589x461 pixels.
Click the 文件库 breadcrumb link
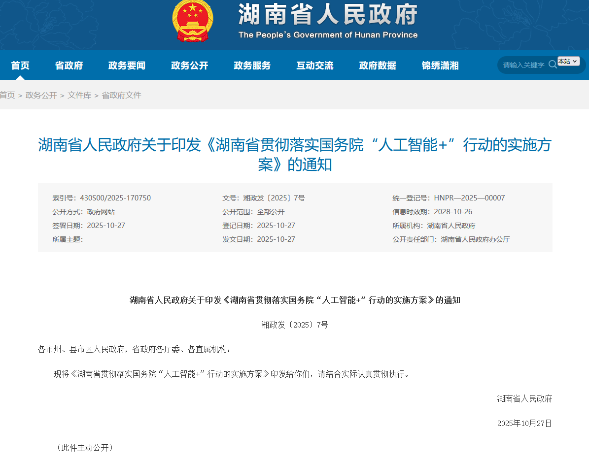click(x=79, y=95)
